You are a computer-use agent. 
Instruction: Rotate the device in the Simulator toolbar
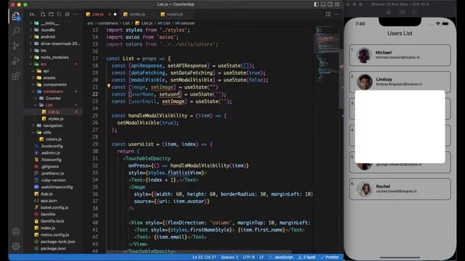coord(415,12)
